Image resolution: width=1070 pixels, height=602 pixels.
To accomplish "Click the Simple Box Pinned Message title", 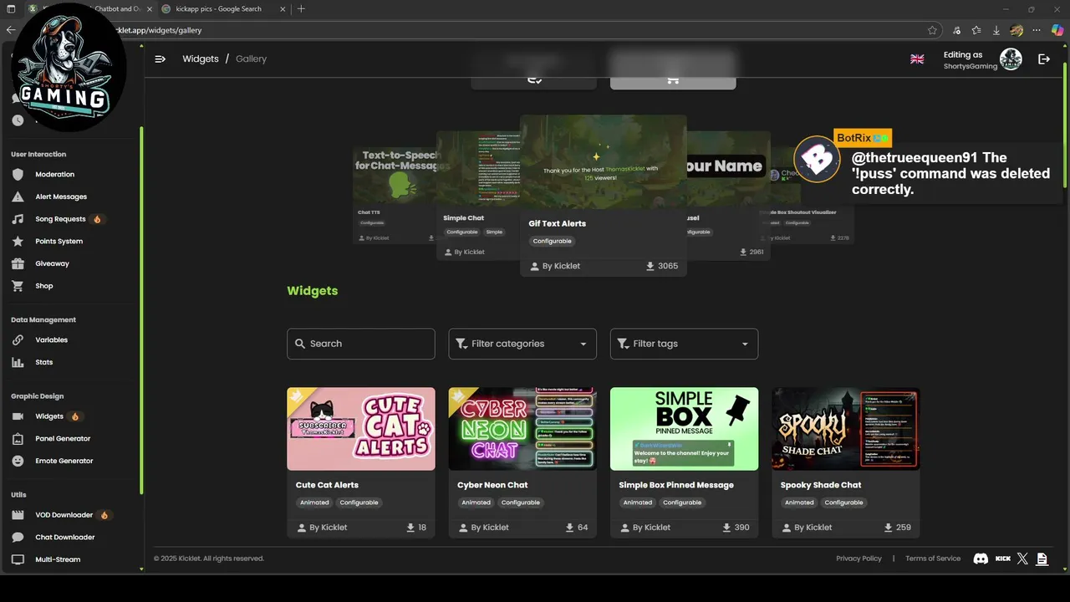I will pos(676,485).
